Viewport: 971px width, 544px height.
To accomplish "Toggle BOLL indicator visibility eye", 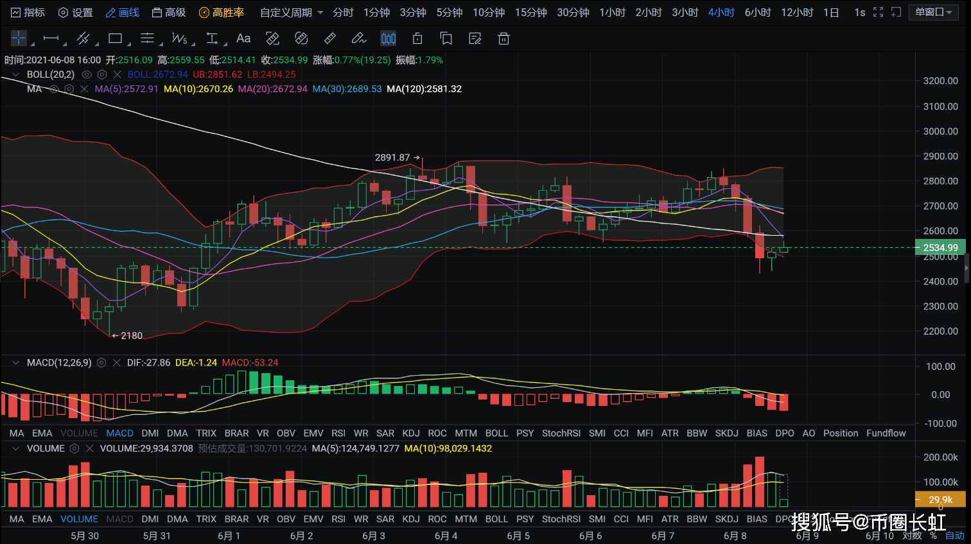I will pyautogui.click(x=87, y=75).
